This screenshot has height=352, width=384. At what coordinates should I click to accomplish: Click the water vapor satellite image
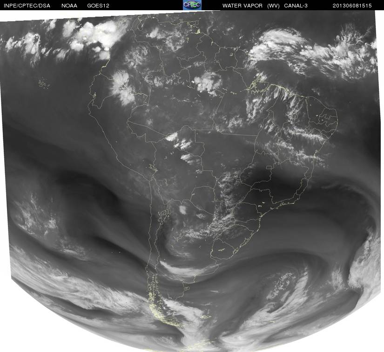192,181
